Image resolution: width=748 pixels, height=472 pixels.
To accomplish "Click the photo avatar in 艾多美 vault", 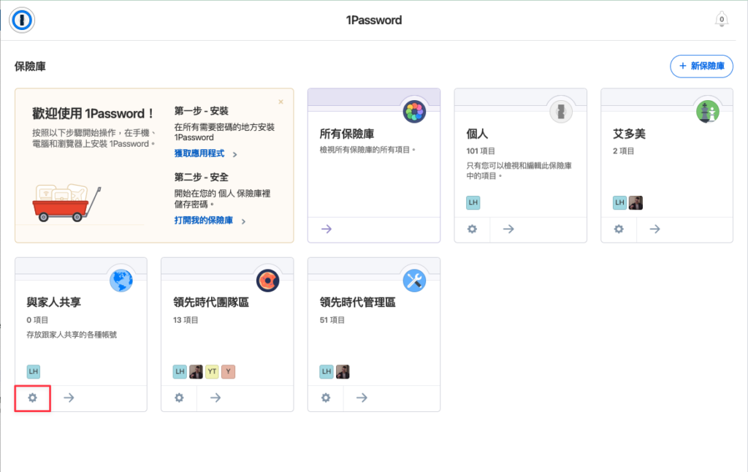I will 636,202.
